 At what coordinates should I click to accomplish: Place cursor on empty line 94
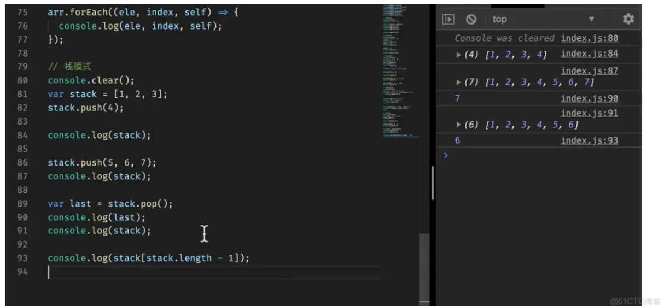click(213, 272)
